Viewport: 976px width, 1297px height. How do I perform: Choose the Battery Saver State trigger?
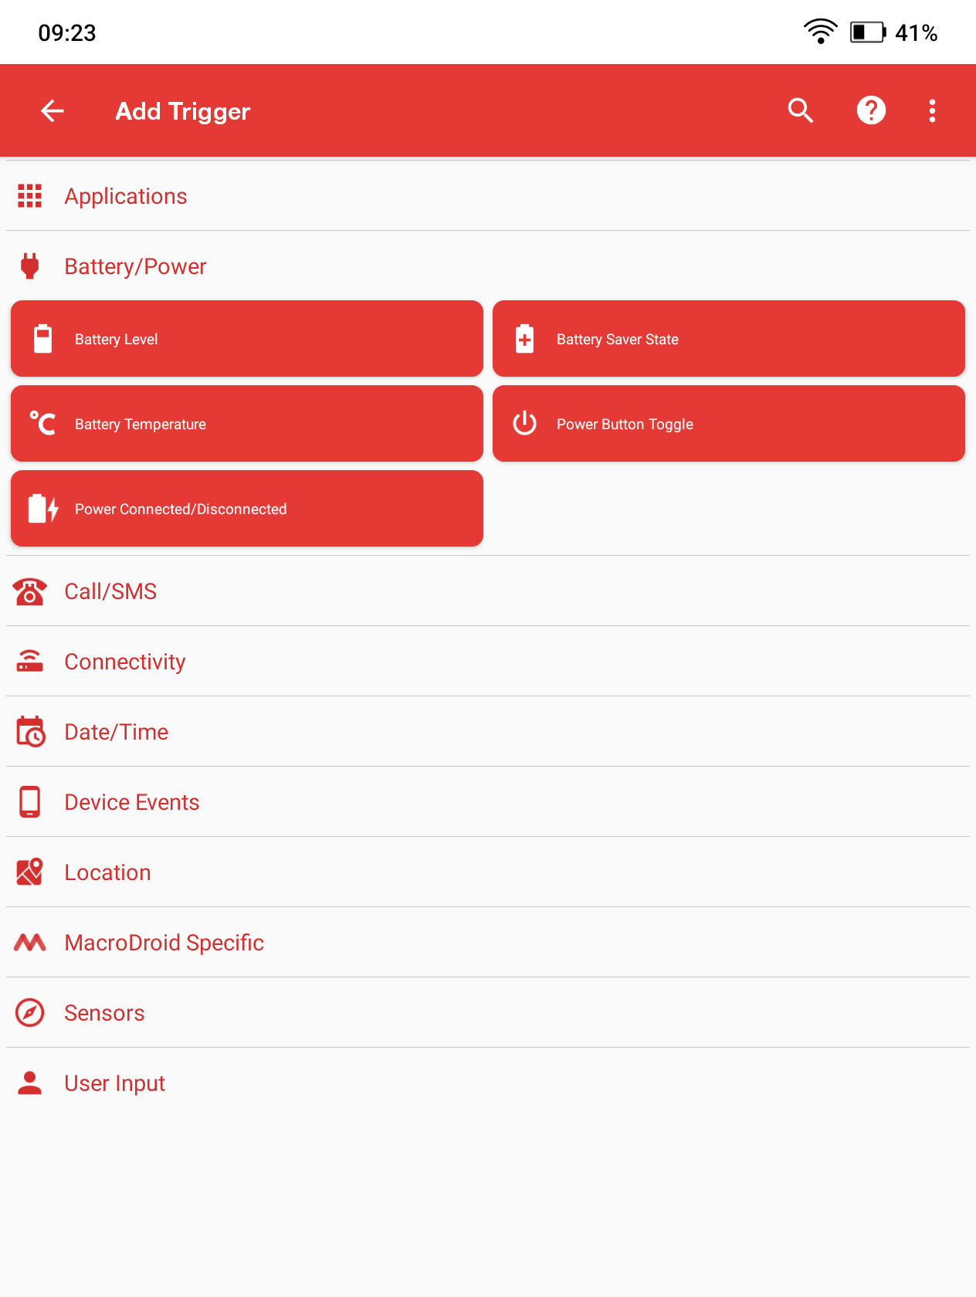(728, 339)
